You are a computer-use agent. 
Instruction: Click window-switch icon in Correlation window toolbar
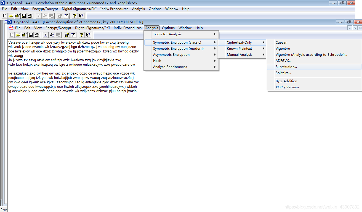[66, 16]
